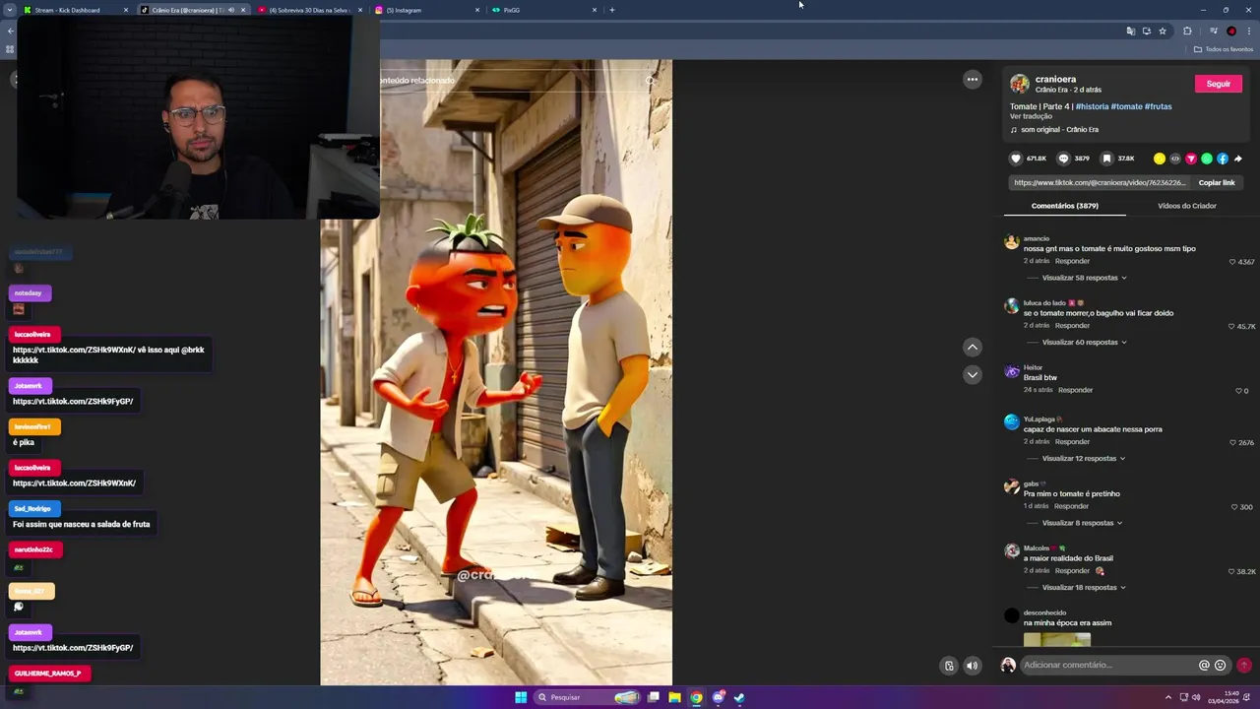Click the som original music note icon

point(1014,130)
